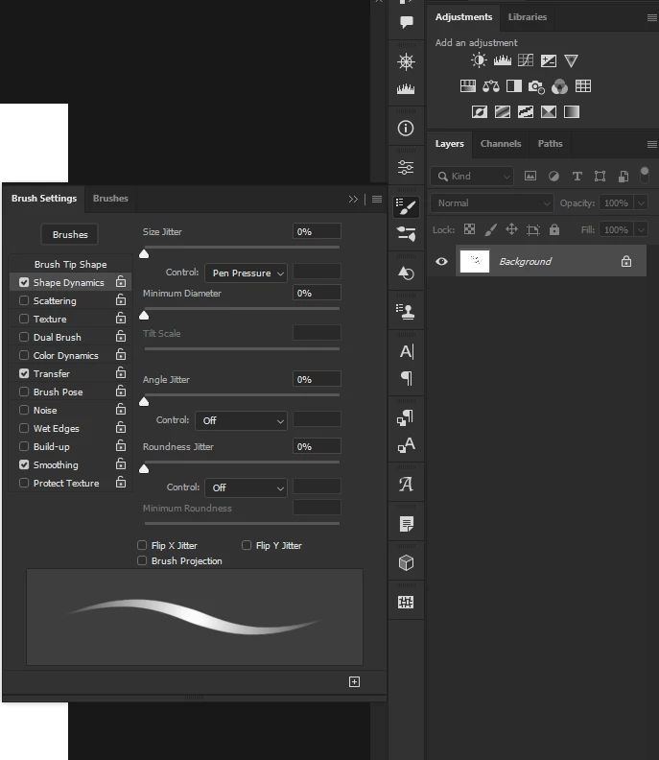Switch to the Brushes tab
The width and height of the screenshot is (659, 760).
[x=110, y=199]
